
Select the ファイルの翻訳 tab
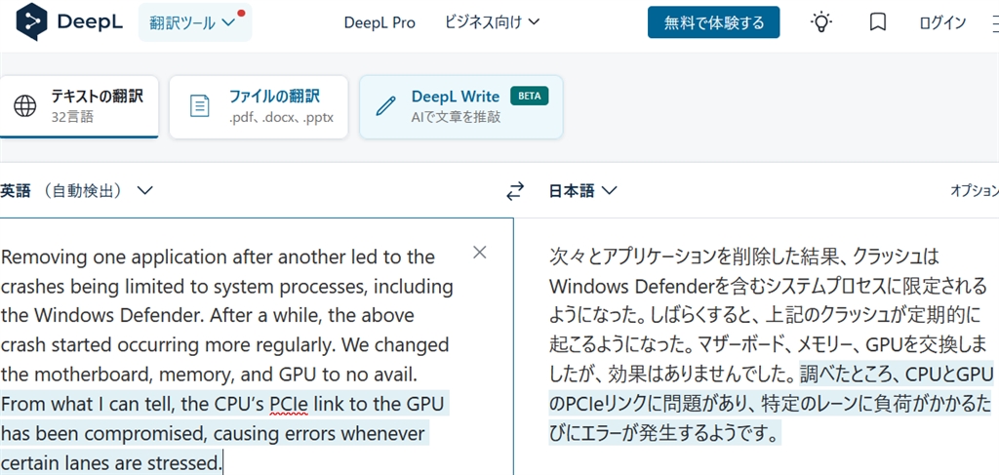259,106
